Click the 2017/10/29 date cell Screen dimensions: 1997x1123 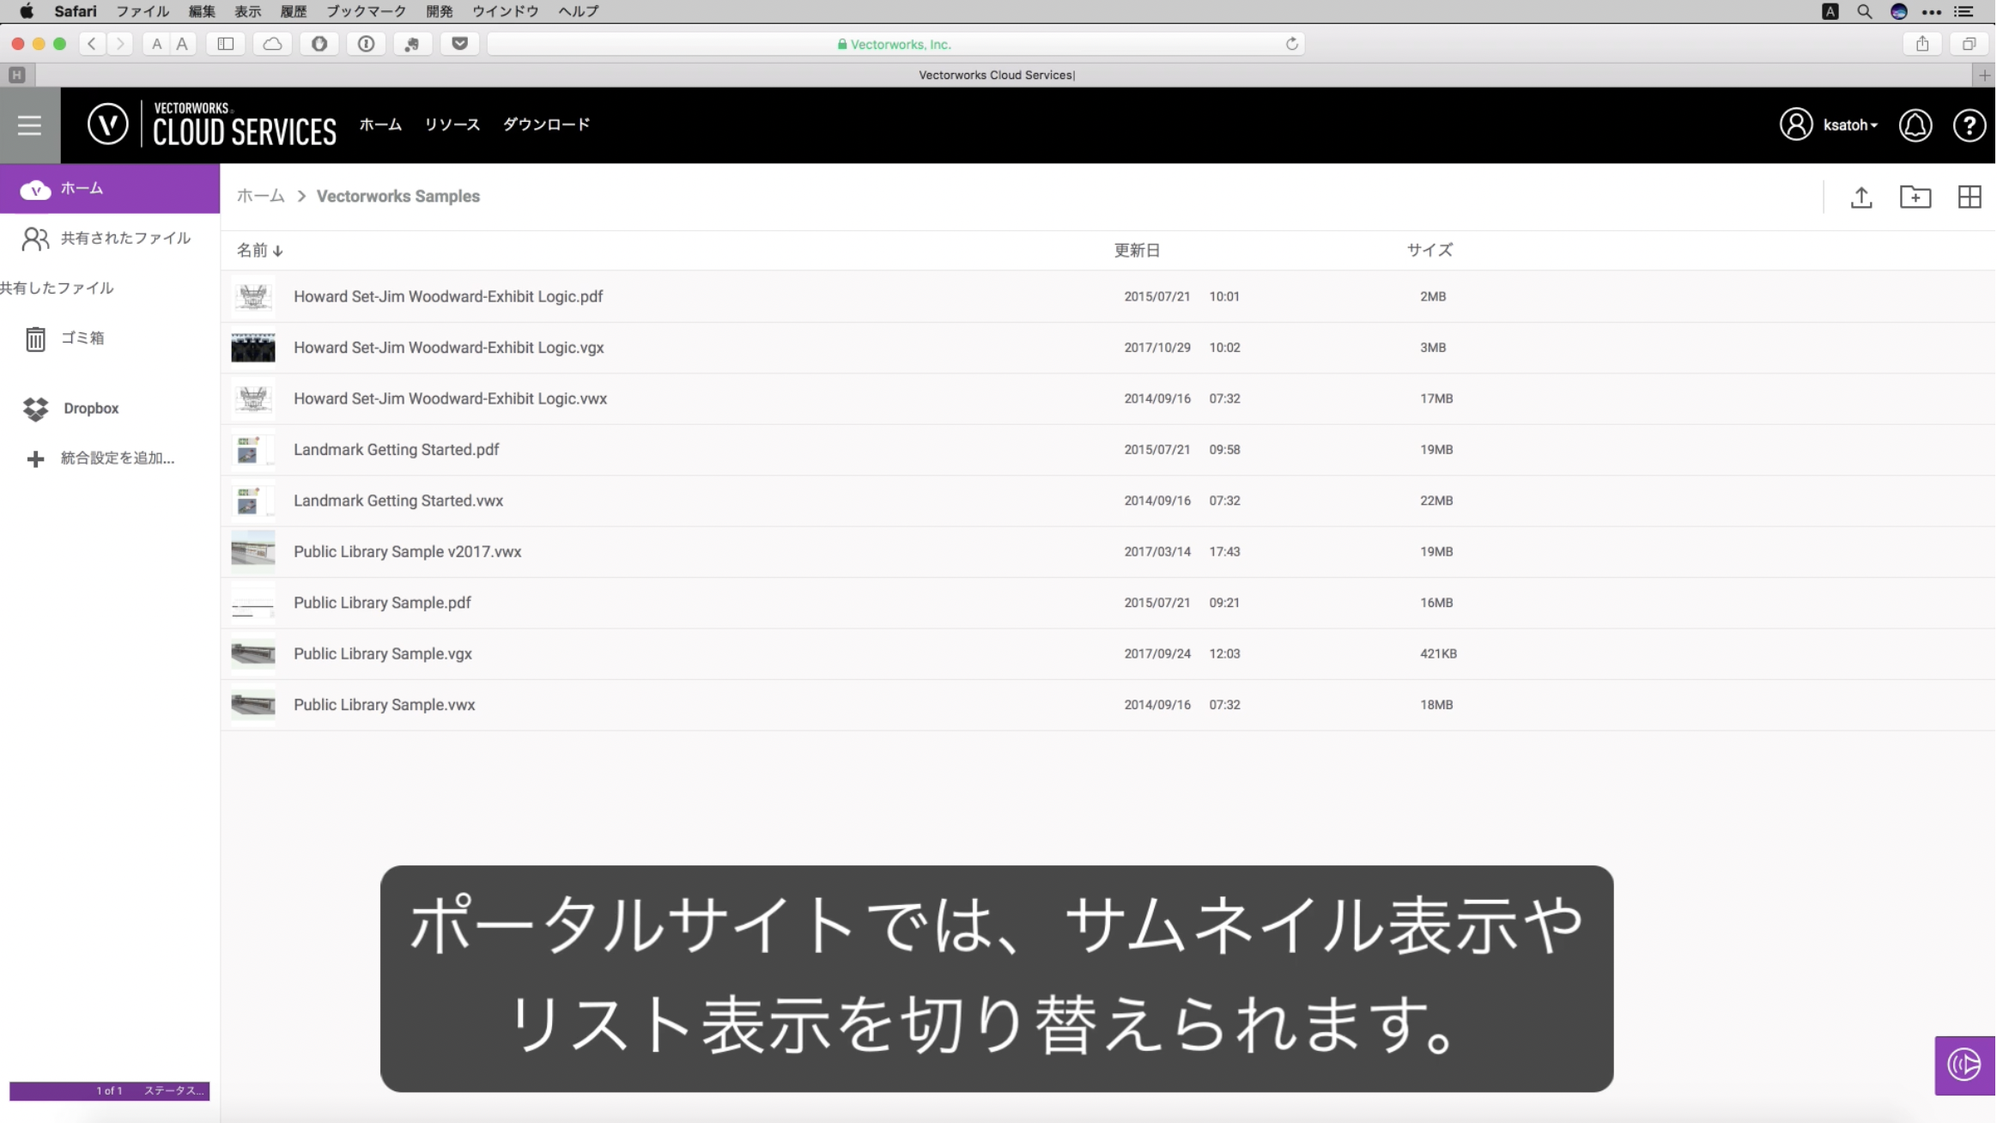pos(1157,348)
